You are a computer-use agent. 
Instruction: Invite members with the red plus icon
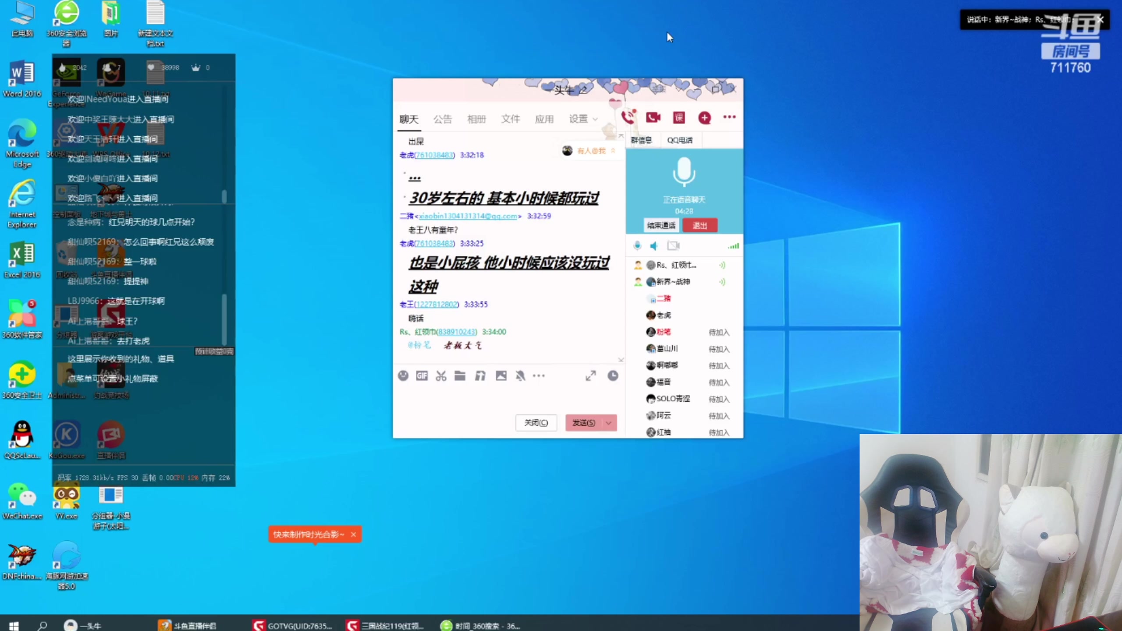tap(704, 117)
